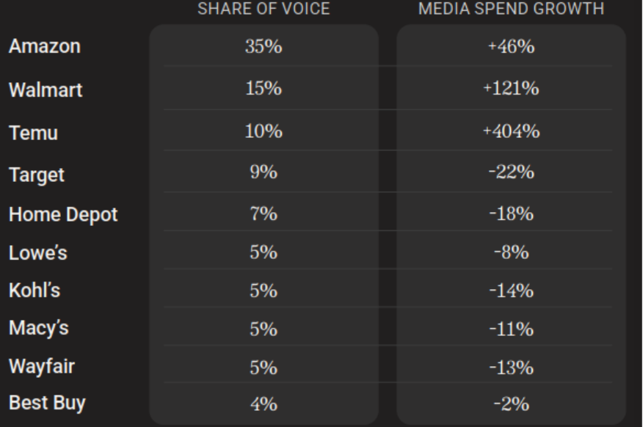This screenshot has height=427, width=643.
Task: Click Amazon's +46% media spend growth
Action: click(x=511, y=47)
